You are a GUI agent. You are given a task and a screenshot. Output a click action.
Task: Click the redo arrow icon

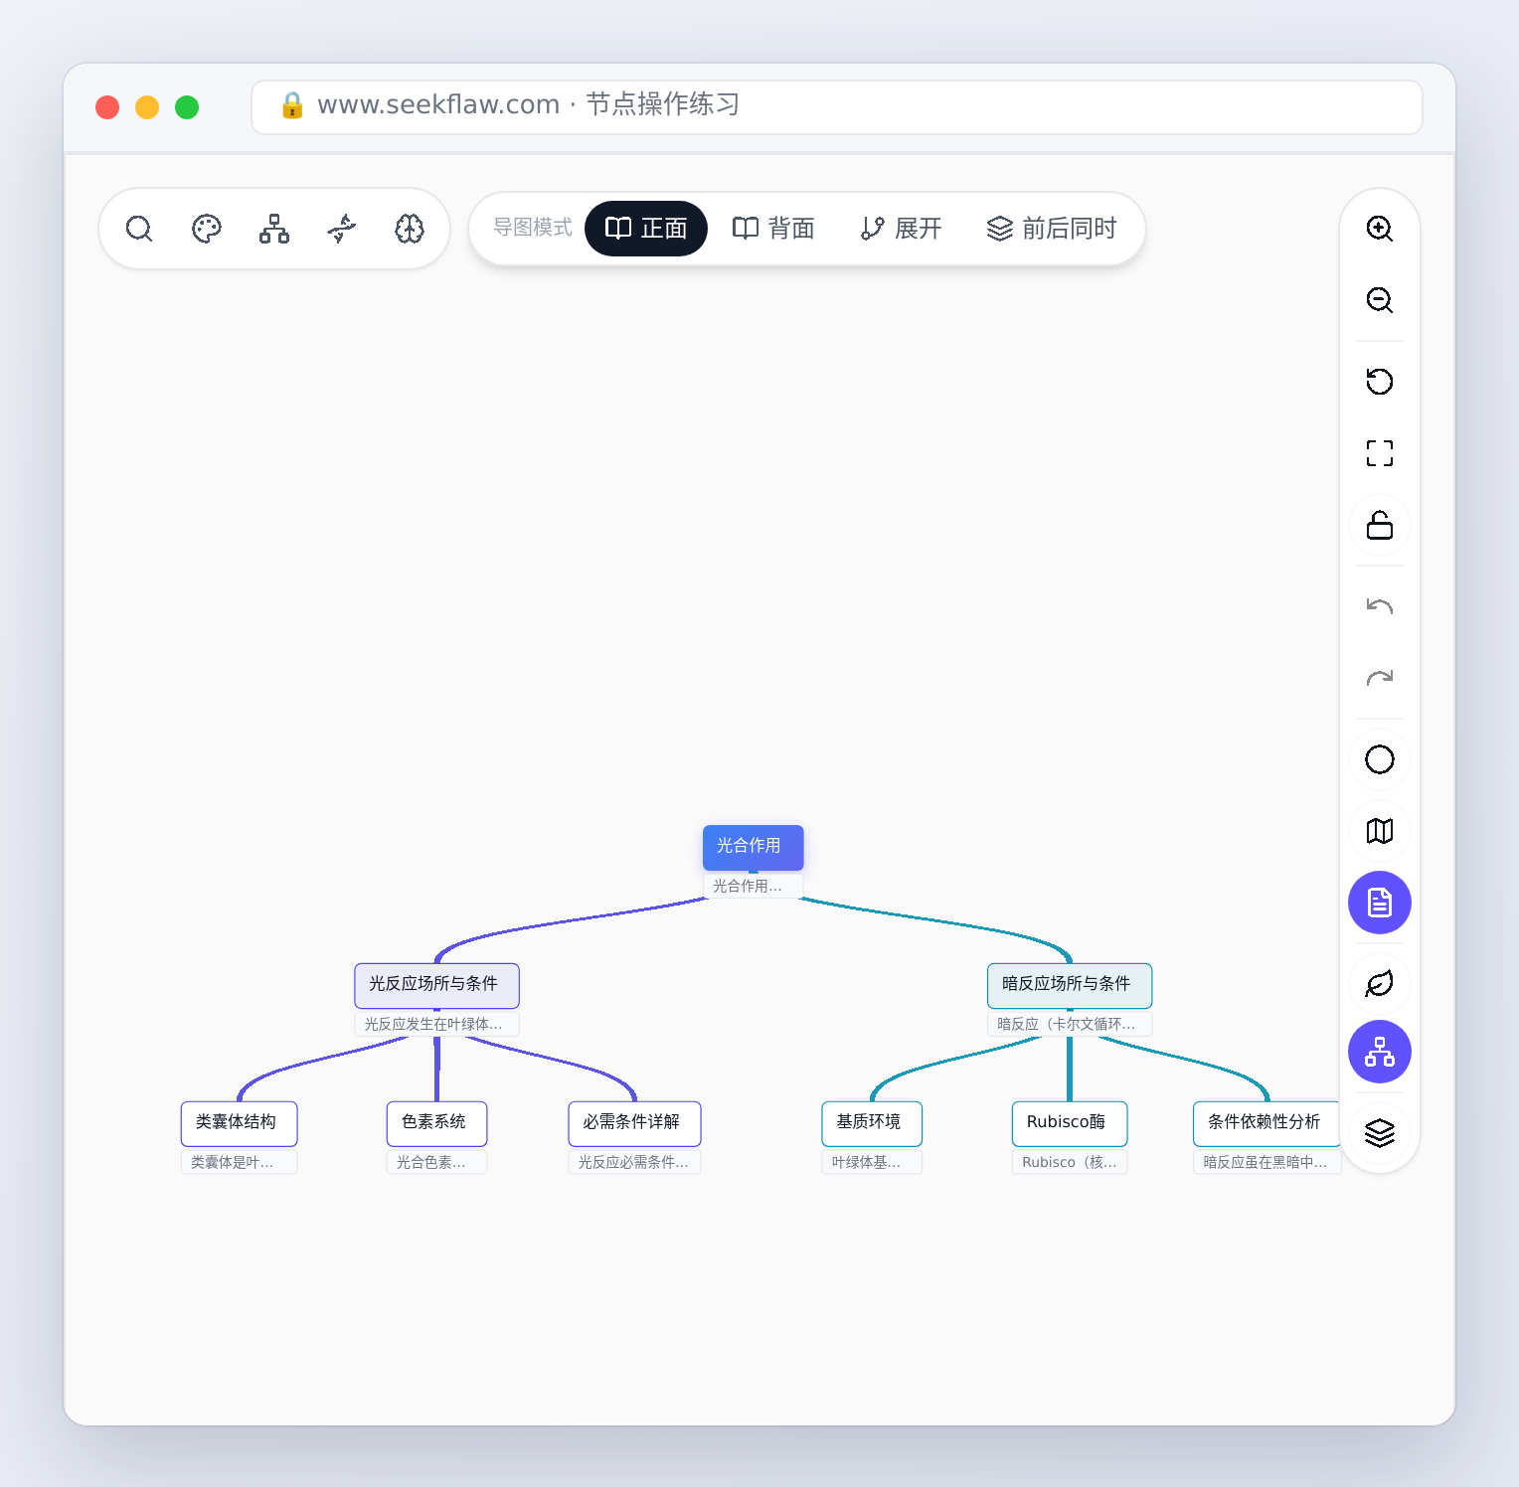[1380, 678]
